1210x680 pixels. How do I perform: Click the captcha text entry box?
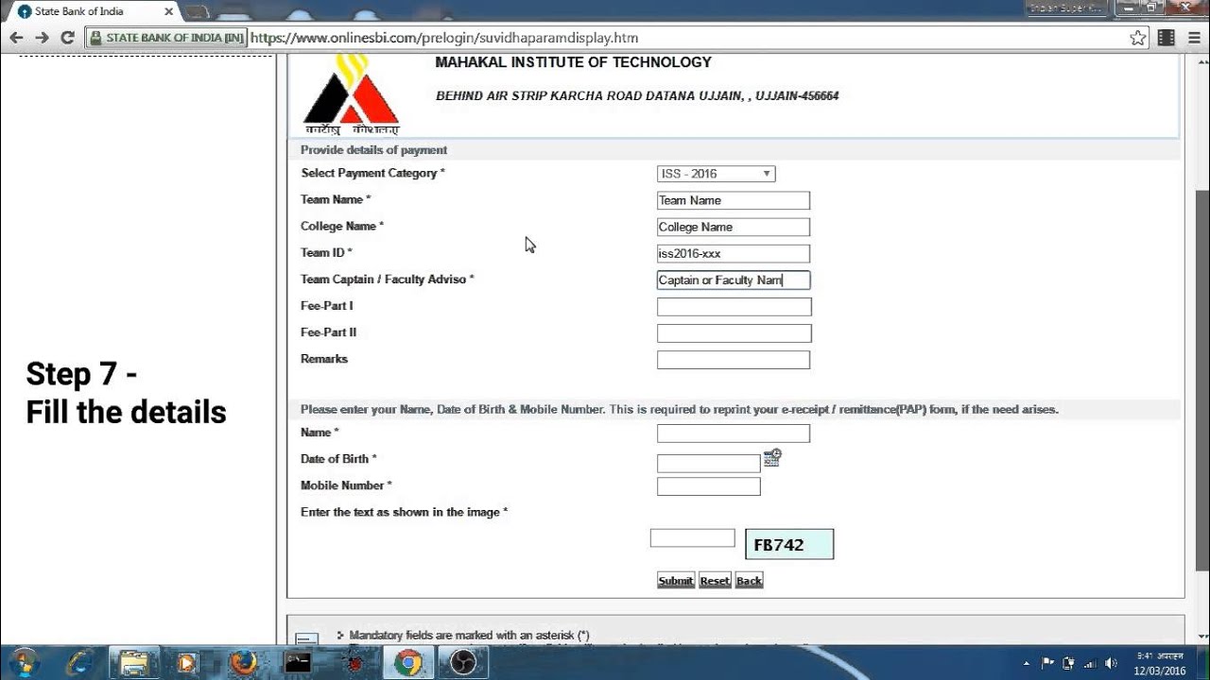[x=692, y=537]
